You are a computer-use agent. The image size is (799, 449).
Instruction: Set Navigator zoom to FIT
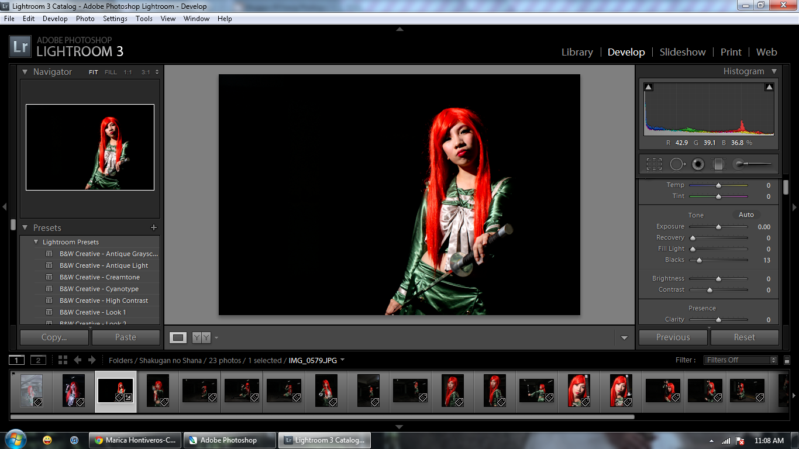click(94, 72)
